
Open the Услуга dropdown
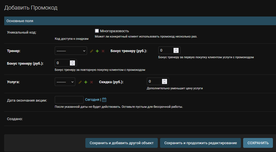click(x=65, y=82)
